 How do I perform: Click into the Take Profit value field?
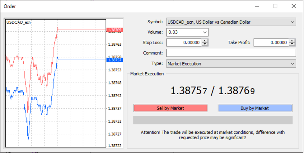coord(271,43)
